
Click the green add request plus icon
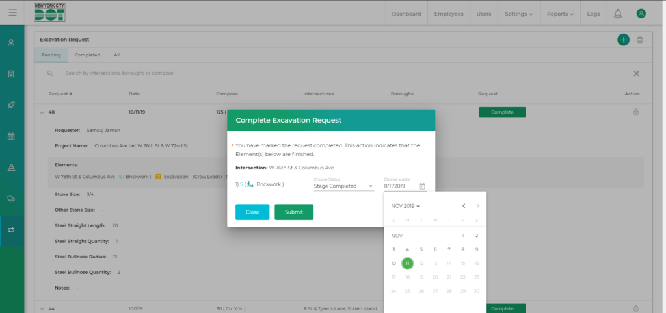(x=623, y=40)
